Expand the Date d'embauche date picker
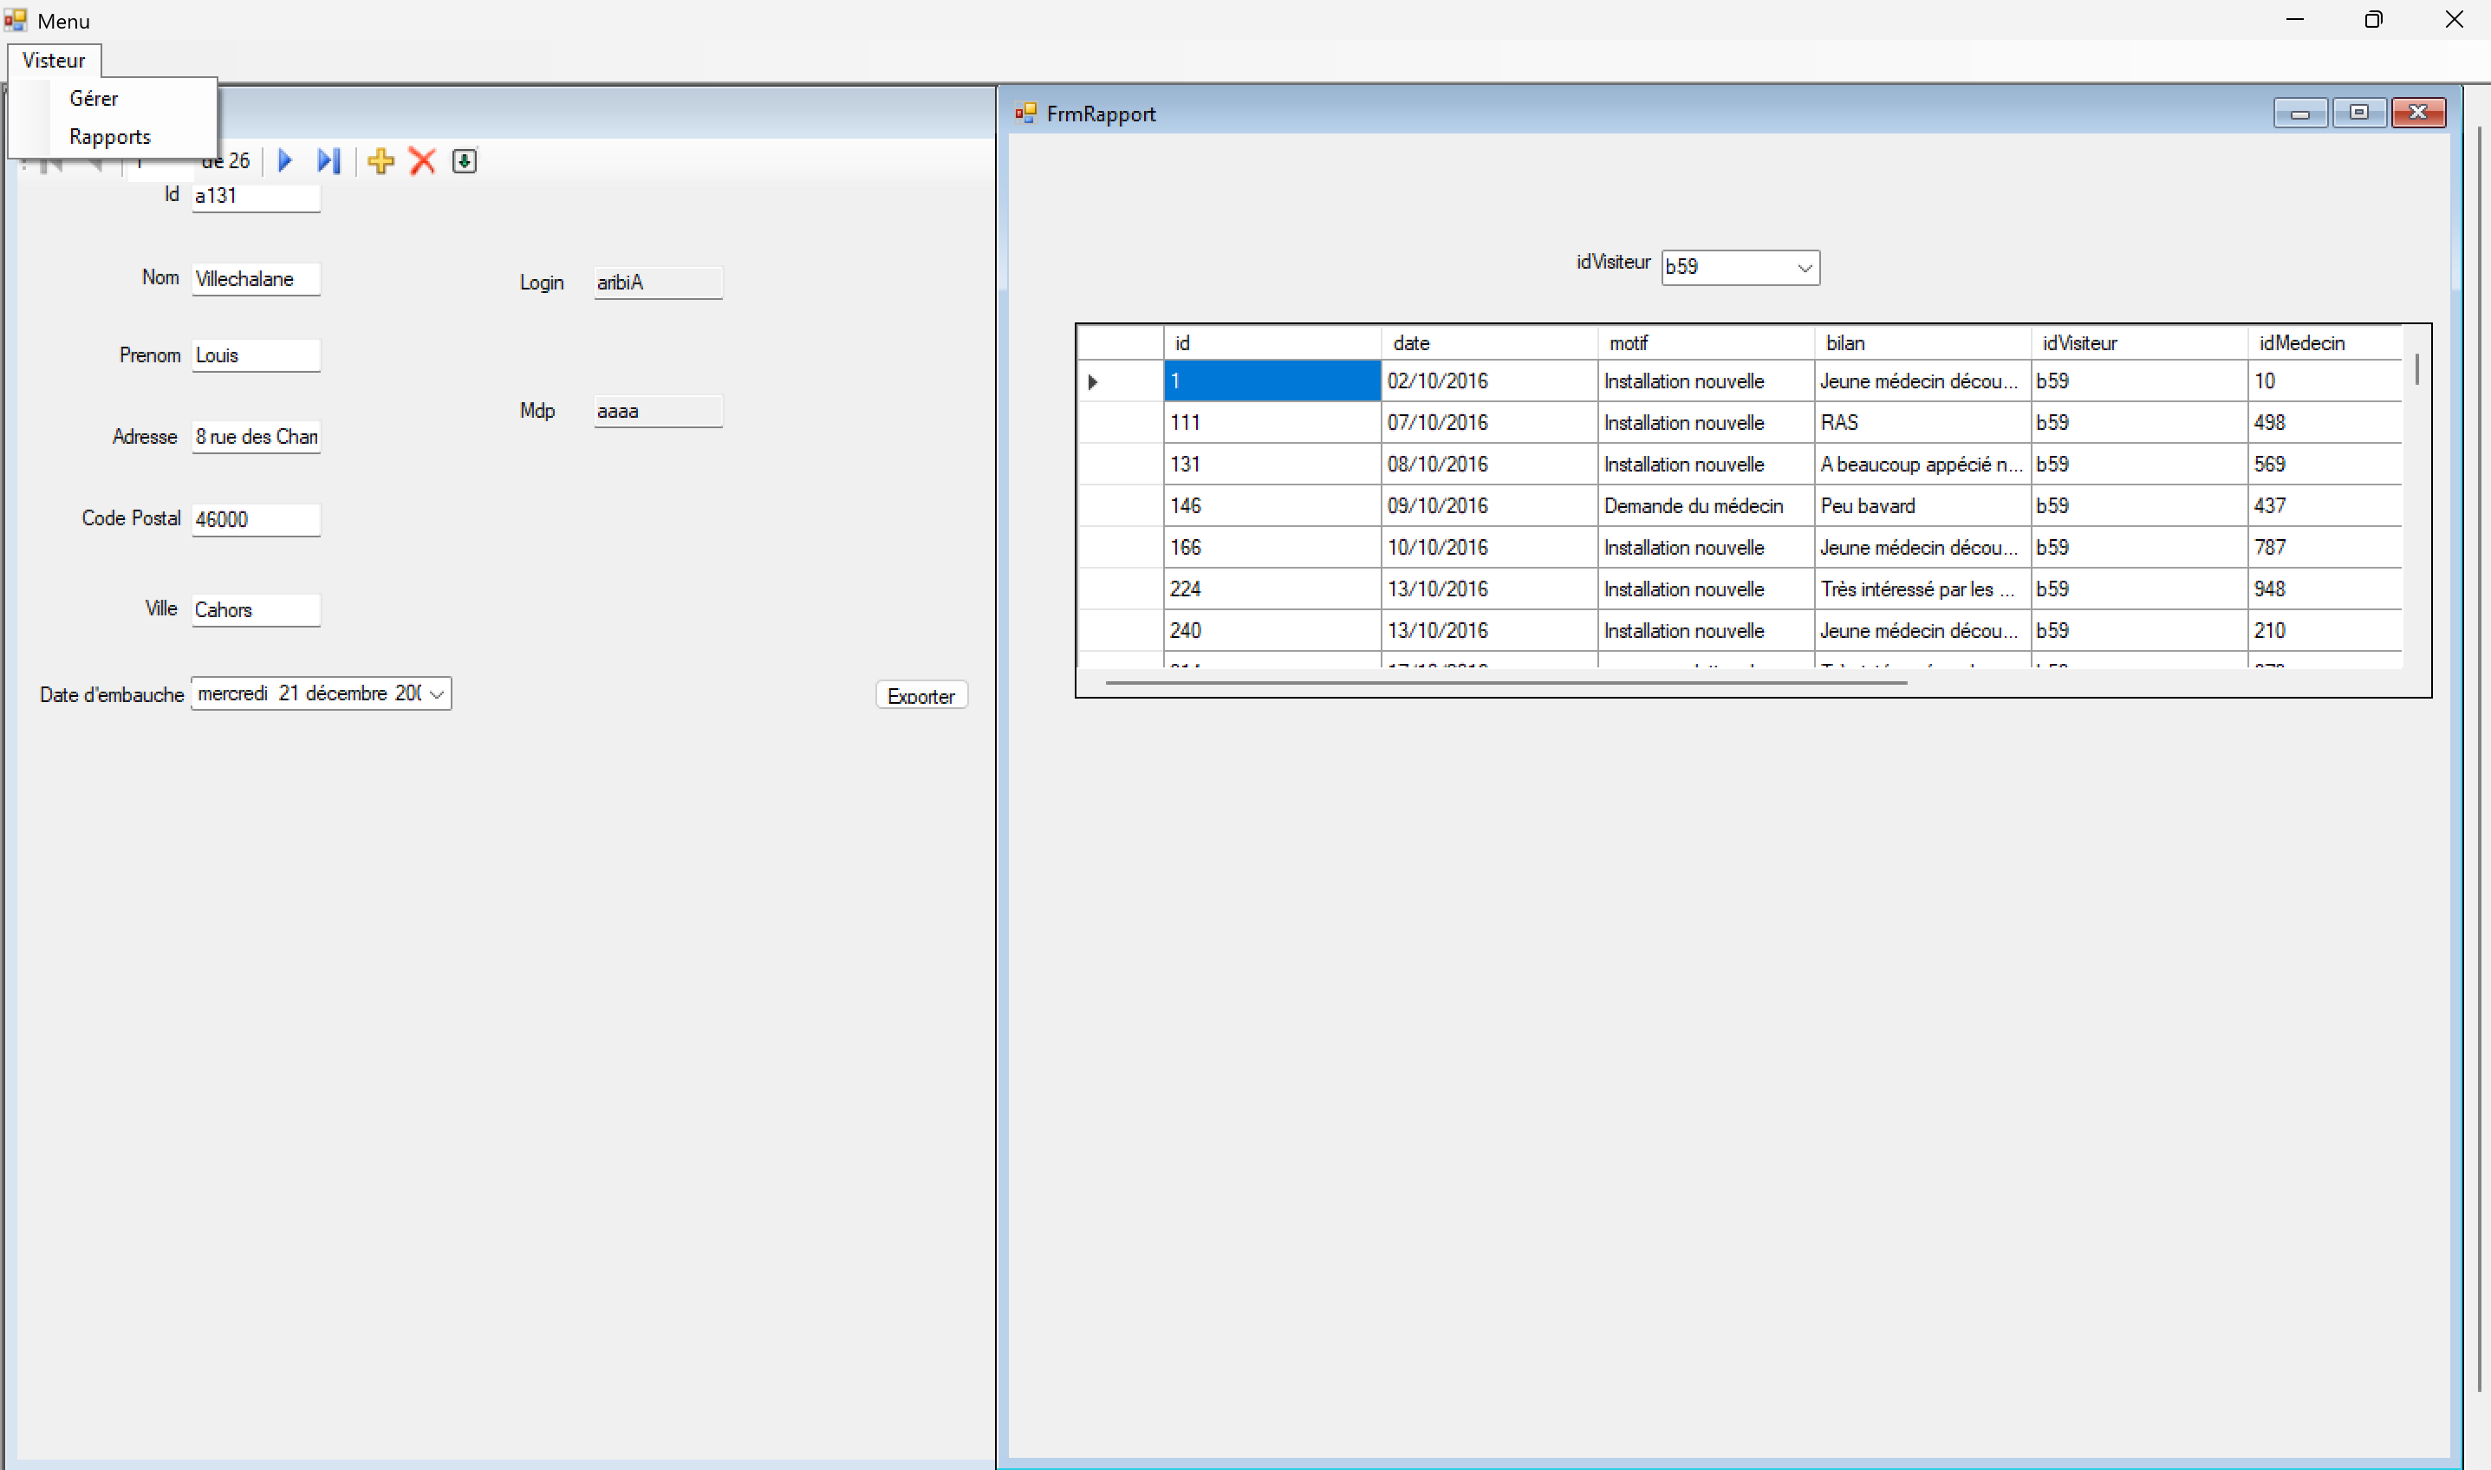Screen dimensions: 2491x1470 click(x=436, y=694)
